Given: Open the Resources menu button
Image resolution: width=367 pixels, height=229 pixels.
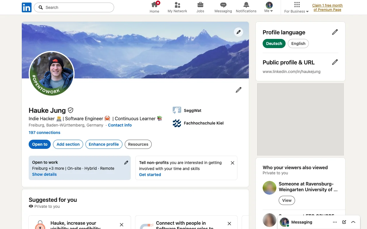Looking at the screenshot, I should point(138,144).
